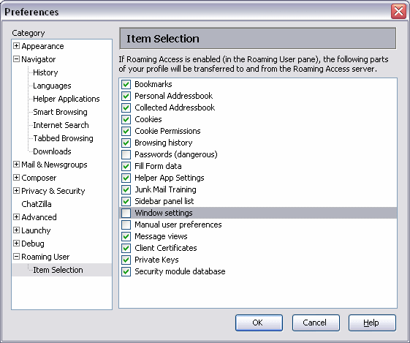Click the OK button

point(259,323)
